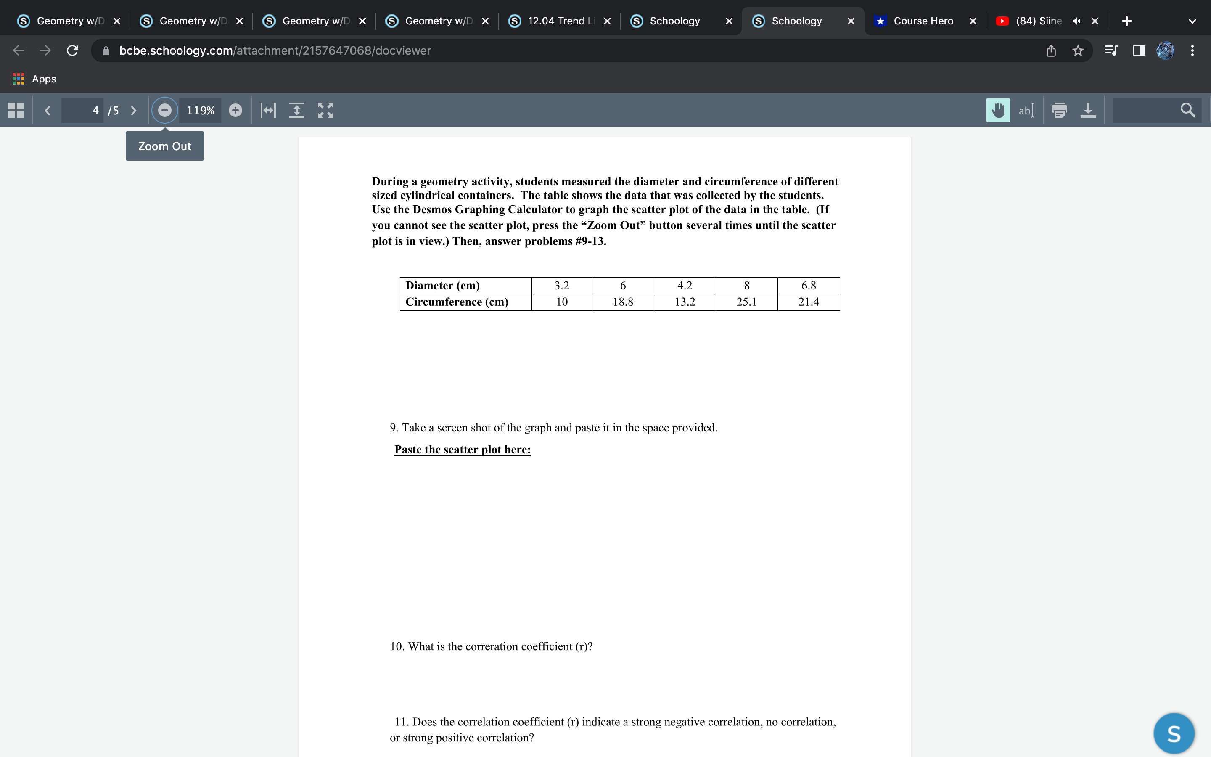Click the document search field
Screen dimensions: 1211x757
pos(1145,110)
